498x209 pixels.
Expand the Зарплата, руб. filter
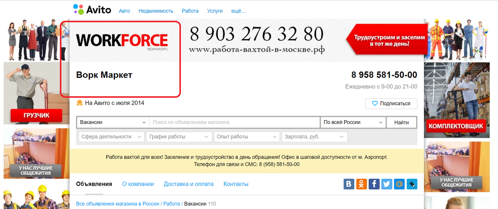point(315,137)
